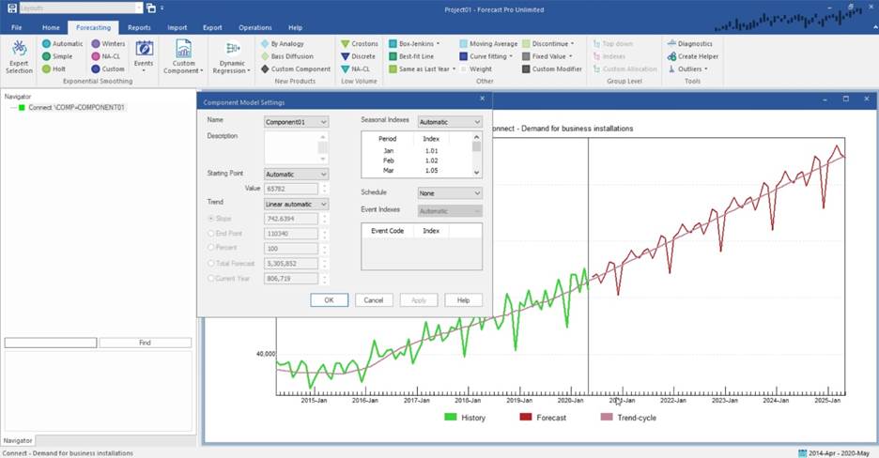Open the Operations ribbon tab
Screen dimensions: 879x458
click(x=254, y=28)
